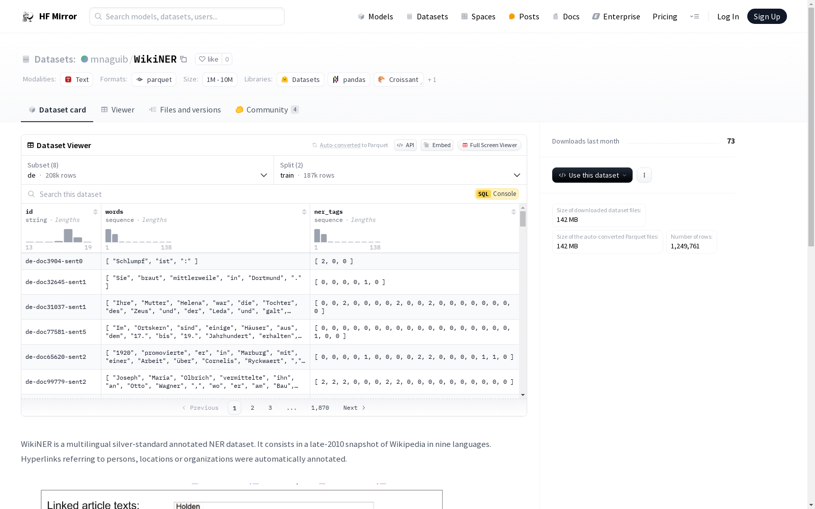The image size is (815, 509).
Task: Switch to the Viewer tab
Action: 118,109
